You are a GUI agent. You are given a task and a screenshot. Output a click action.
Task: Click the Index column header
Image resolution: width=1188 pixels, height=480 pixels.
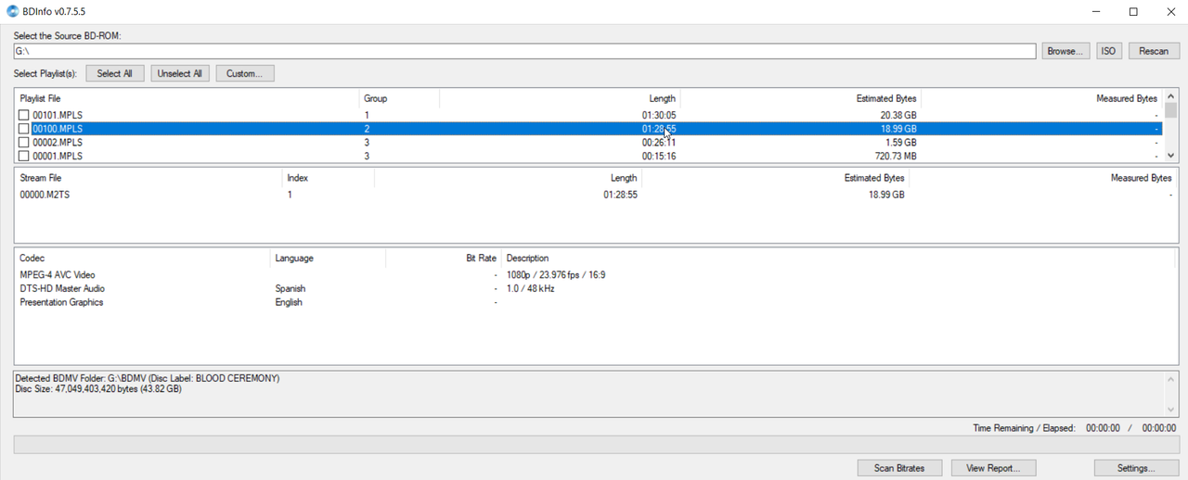[x=328, y=178]
